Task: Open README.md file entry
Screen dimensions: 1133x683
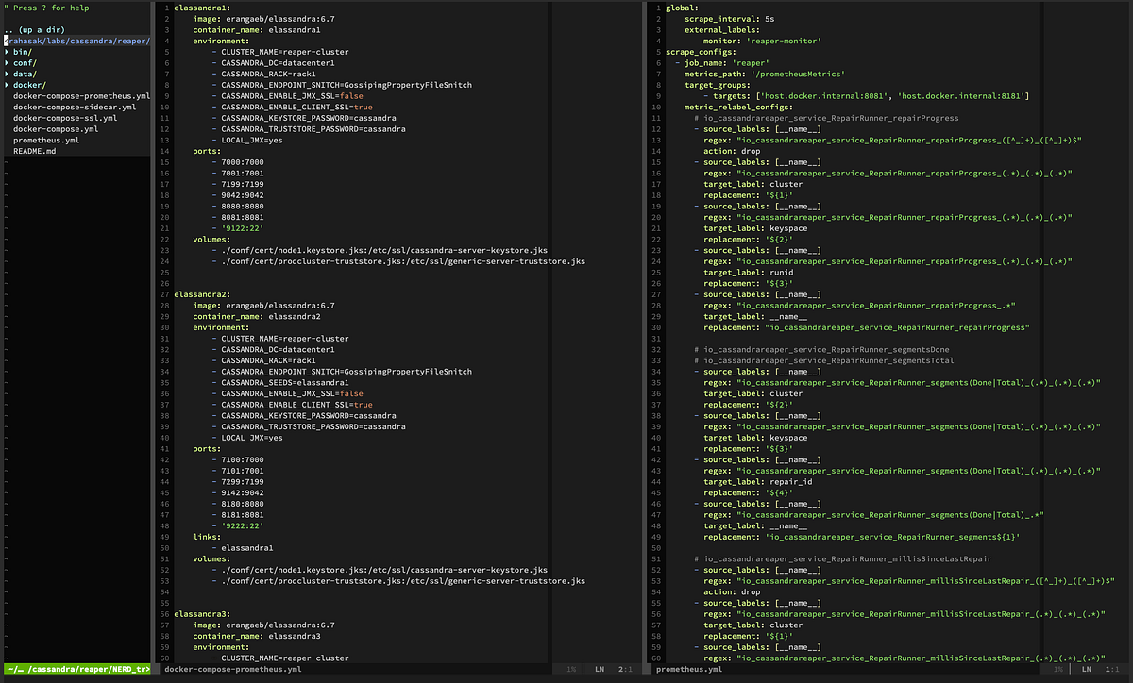Action: [x=35, y=151]
